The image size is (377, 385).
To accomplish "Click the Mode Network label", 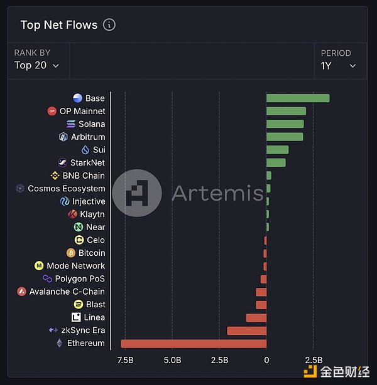I will tap(76, 266).
